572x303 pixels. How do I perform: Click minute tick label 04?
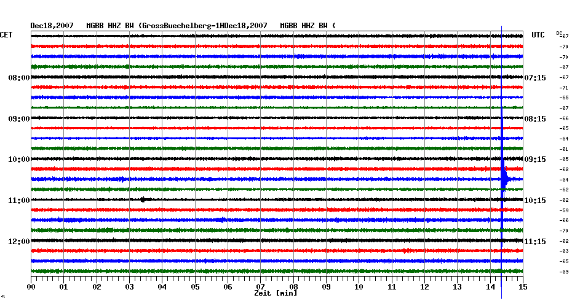tap(162, 287)
